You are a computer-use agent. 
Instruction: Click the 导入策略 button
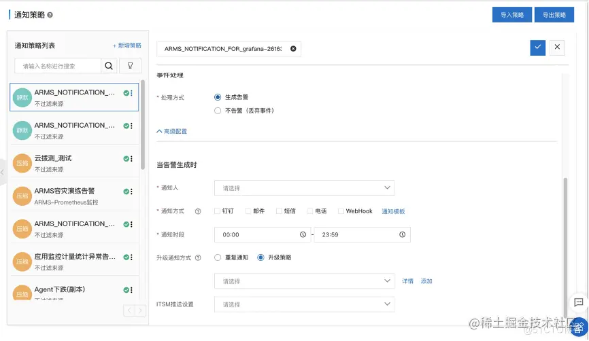(x=512, y=15)
